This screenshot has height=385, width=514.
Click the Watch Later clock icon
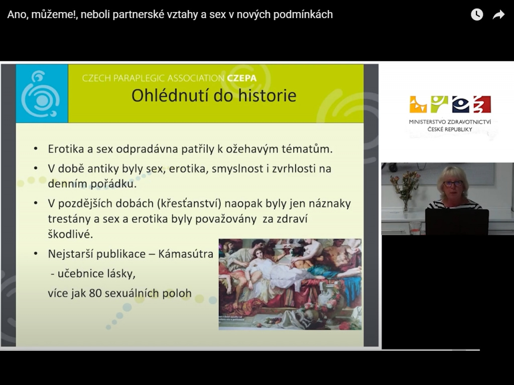477,15
